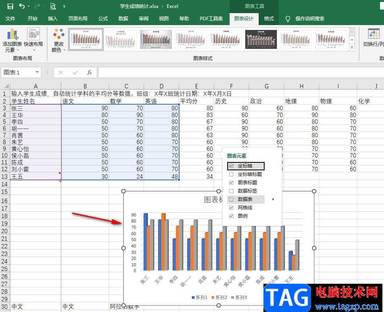Click cell I2 labeled 物理
The image size is (384, 312).
point(338,101)
